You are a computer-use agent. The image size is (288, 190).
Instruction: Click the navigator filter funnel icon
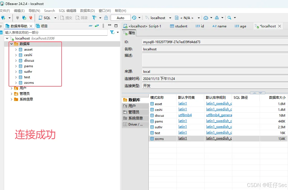pyautogui.click(x=112, y=32)
